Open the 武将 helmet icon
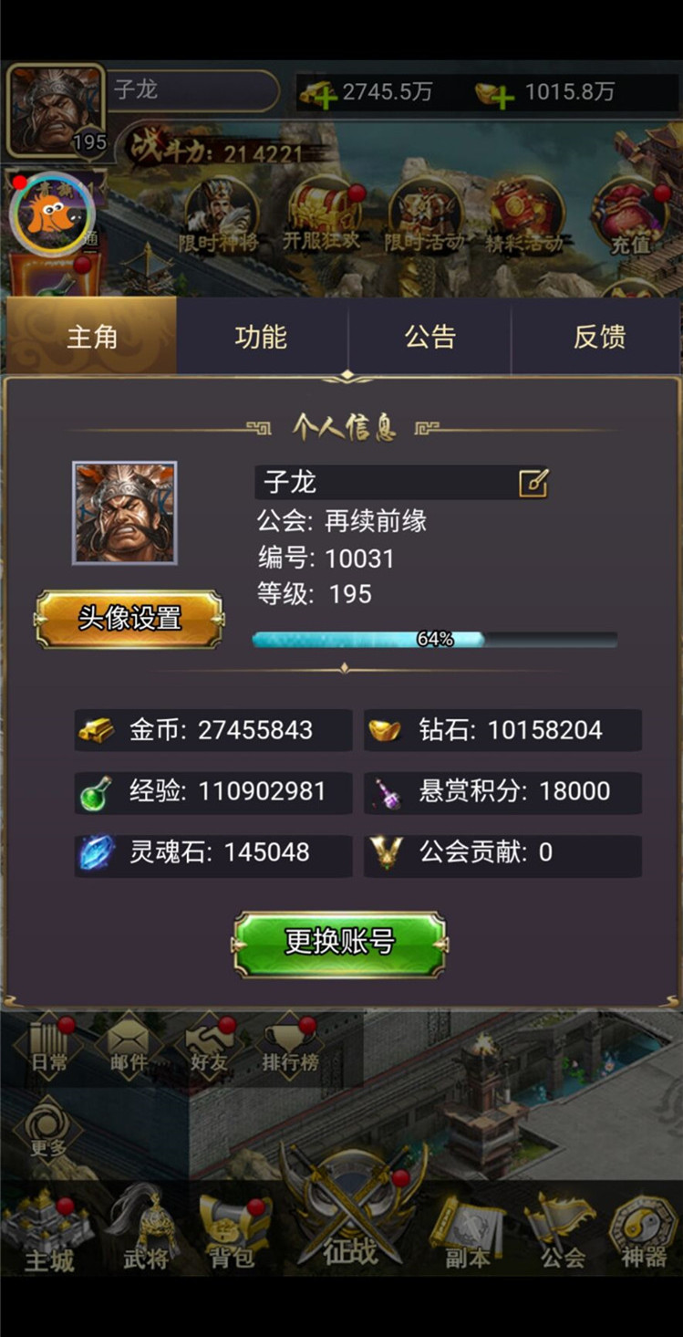 pos(146,1227)
